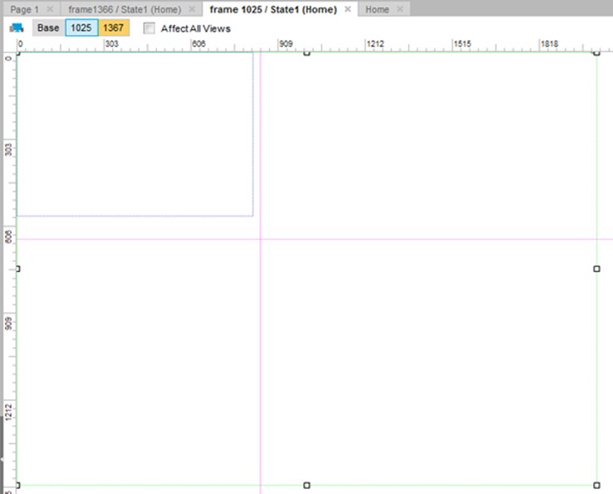This screenshot has height=494, width=613.
Task: Click the bottom-right corner resize handle
Action: point(596,486)
